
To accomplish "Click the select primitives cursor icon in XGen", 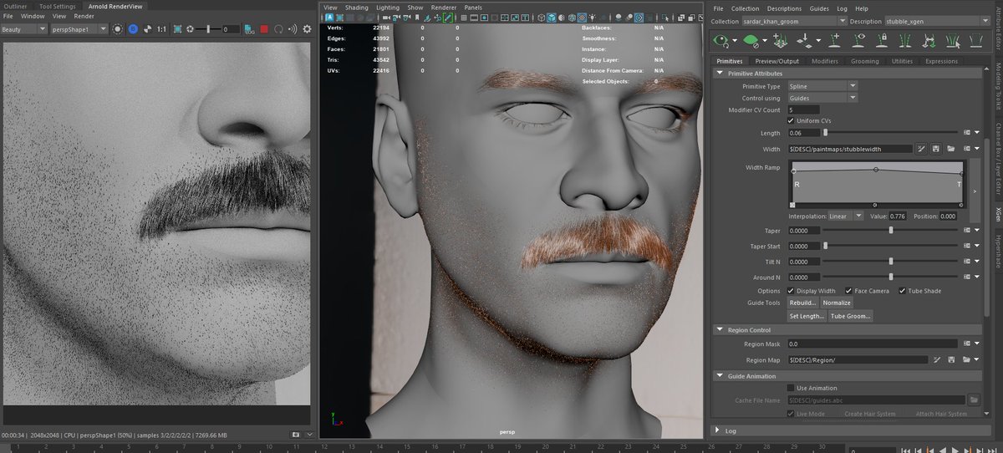I will (x=953, y=40).
